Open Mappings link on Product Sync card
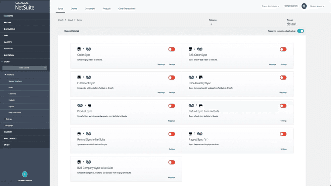 pos(171,121)
